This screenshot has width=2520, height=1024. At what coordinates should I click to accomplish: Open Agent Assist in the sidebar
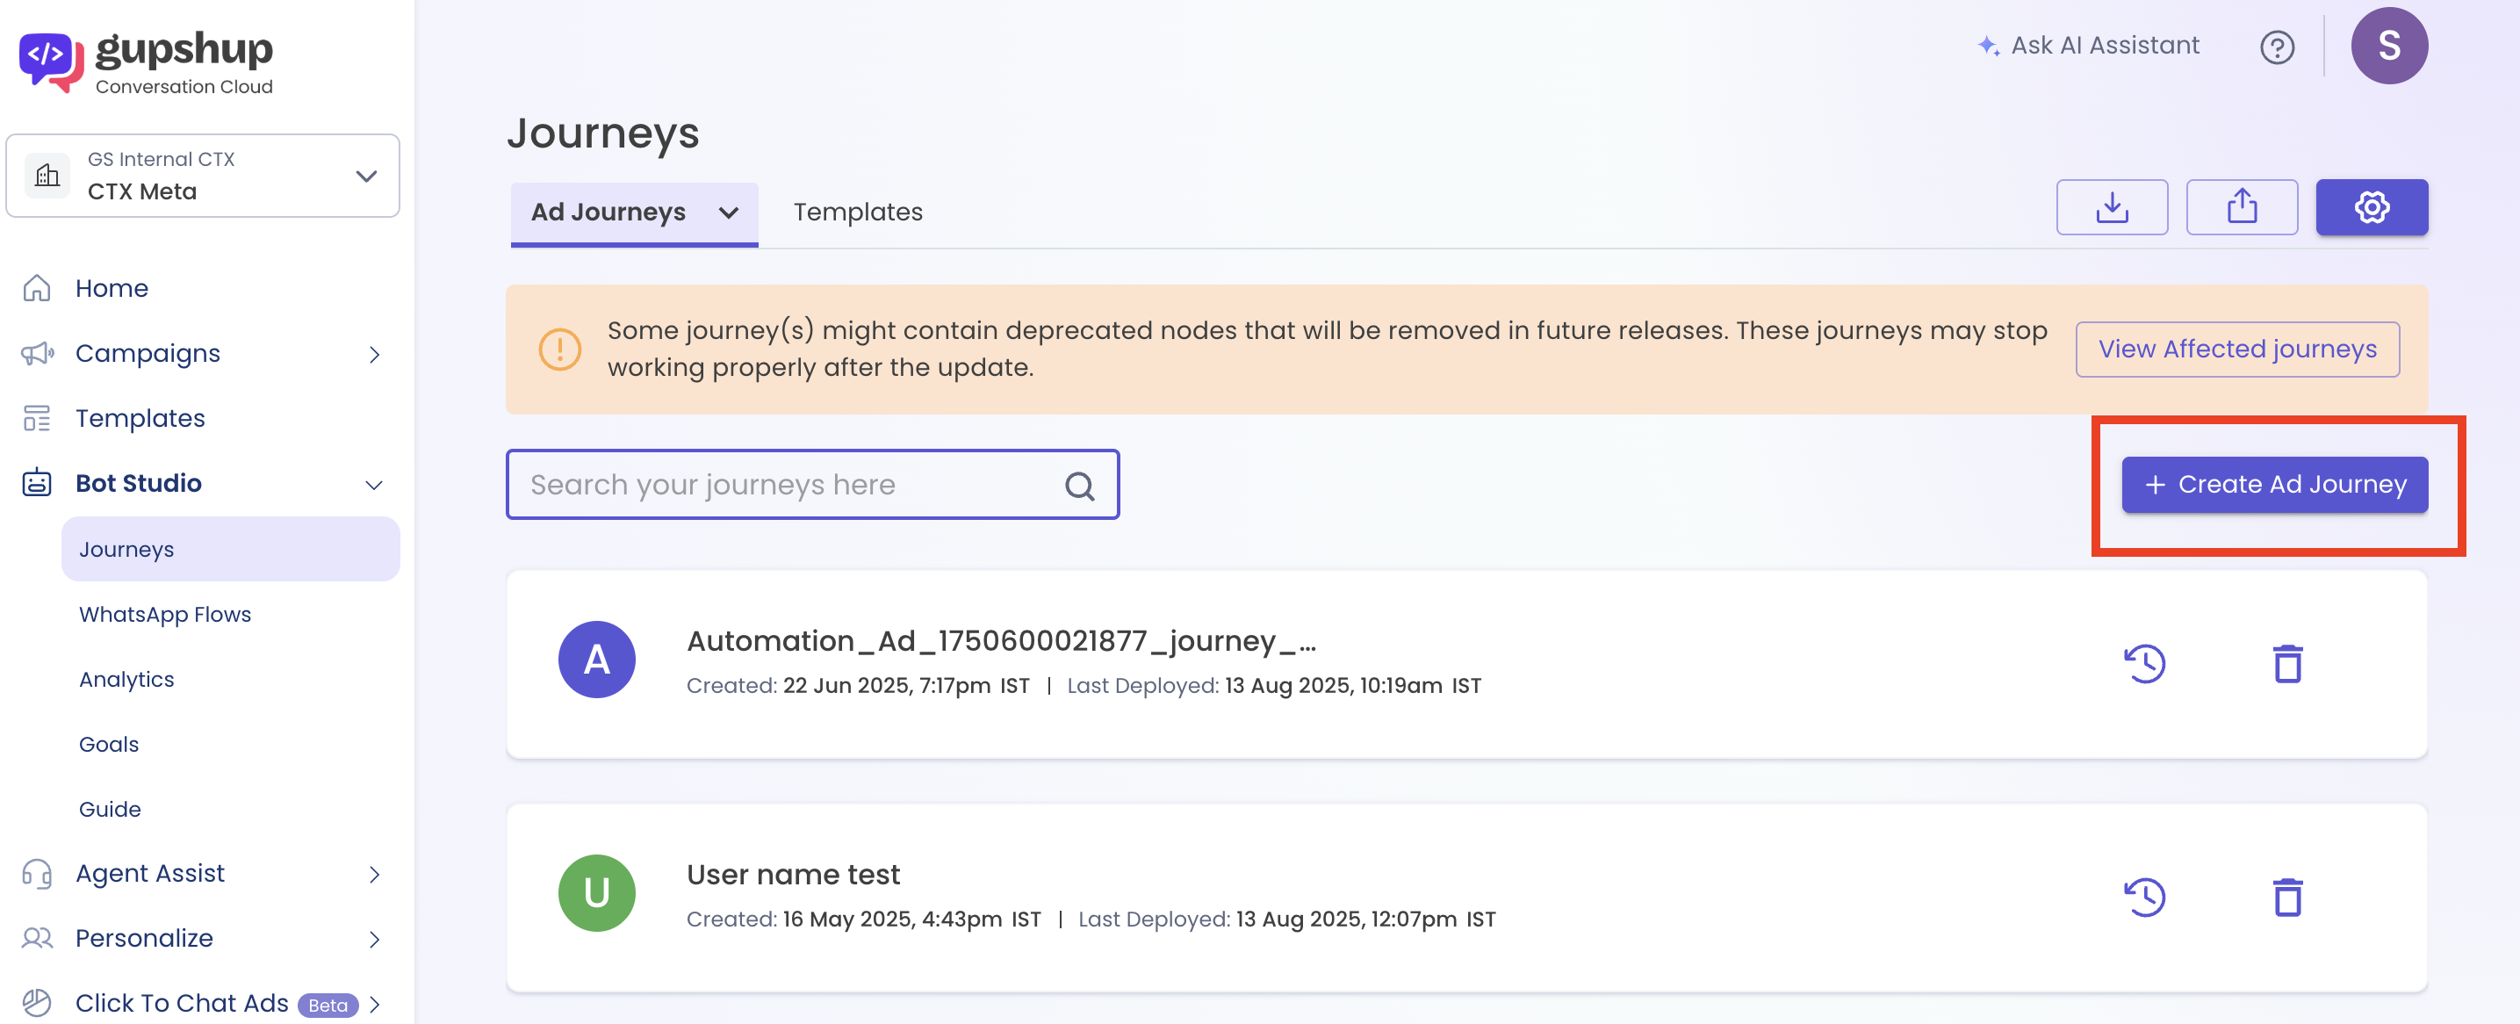pyautogui.click(x=149, y=873)
